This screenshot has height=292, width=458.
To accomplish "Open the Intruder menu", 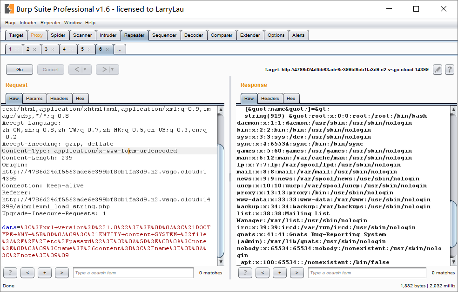I will click(x=28, y=22).
